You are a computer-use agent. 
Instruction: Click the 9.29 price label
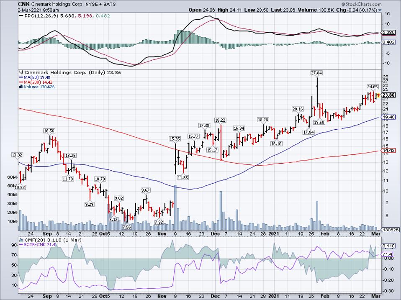point(89,205)
